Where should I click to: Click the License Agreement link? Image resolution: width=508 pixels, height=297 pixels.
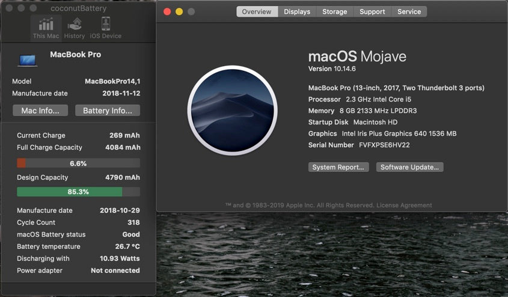click(x=409, y=205)
